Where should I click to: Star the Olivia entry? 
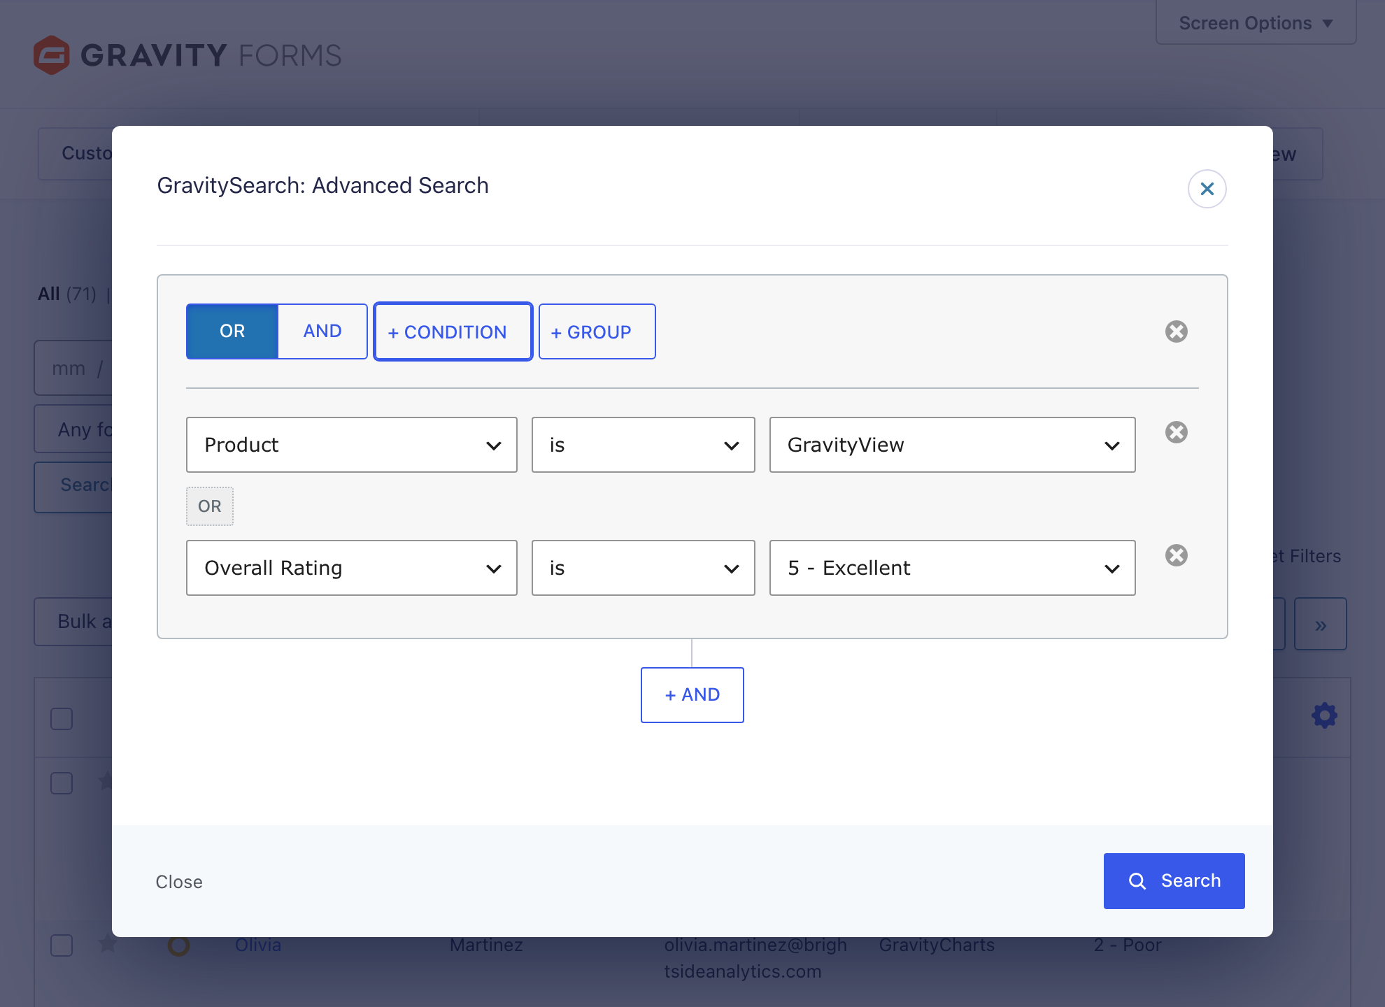pyautogui.click(x=108, y=944)
